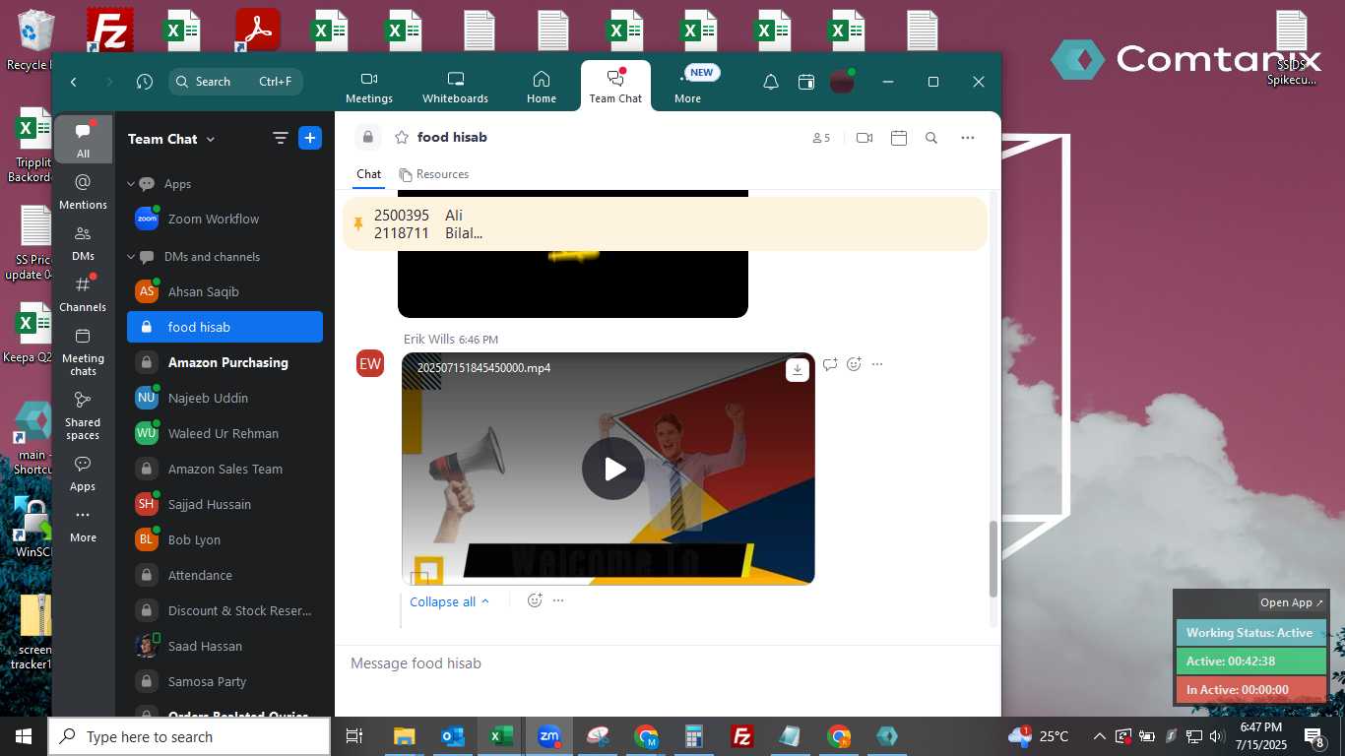Open chat with Waleed Ur Rehman
1345x756 pixels.
click(225, 433)
